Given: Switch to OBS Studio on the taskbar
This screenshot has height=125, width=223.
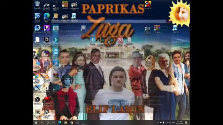Looking at the screenshot, I should pos(78,123).
